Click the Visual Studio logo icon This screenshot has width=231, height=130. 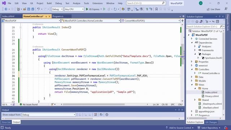pyautogui.click(x=4, y=3)
